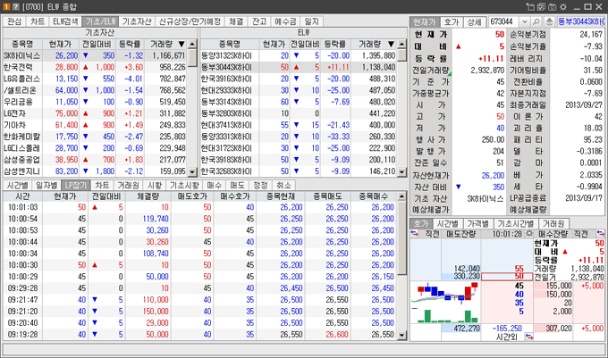Click the window link icon in title bar
This screenshot has width=608, height=358.
click(x=530, y=7)
